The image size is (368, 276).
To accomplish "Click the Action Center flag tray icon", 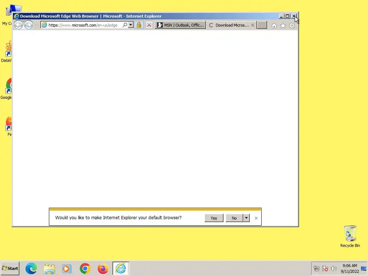I will [x=325, y=268].
